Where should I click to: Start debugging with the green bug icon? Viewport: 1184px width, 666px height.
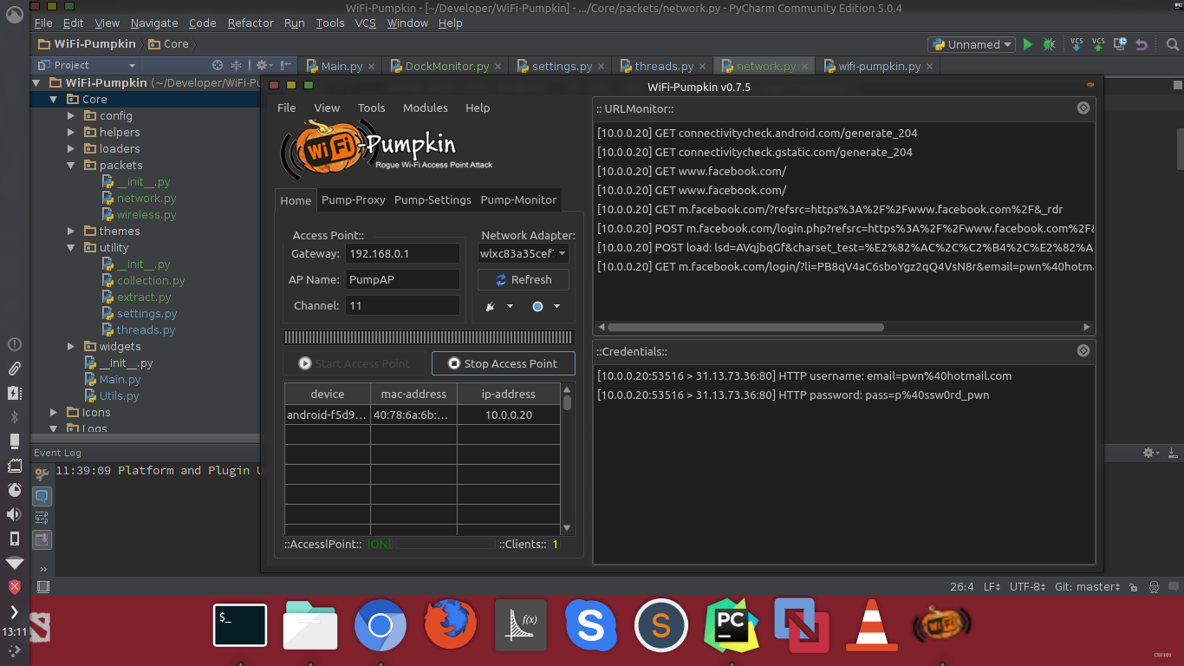tap(1049, 44)
